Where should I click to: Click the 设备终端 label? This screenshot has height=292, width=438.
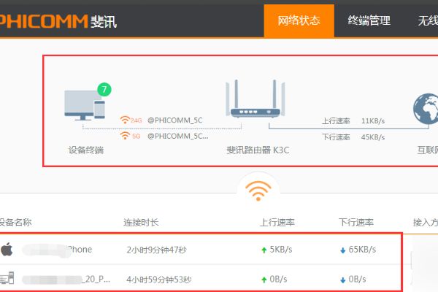pyautogui.click(x=86, y=150)
